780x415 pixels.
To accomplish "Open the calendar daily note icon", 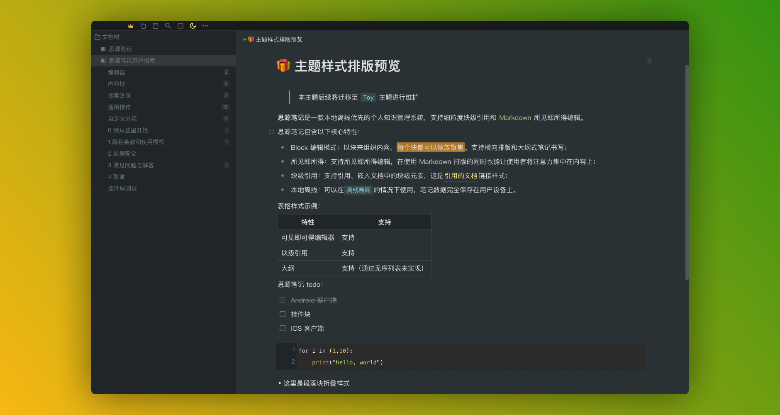I will pyautogui.click(x=156, y=26).
